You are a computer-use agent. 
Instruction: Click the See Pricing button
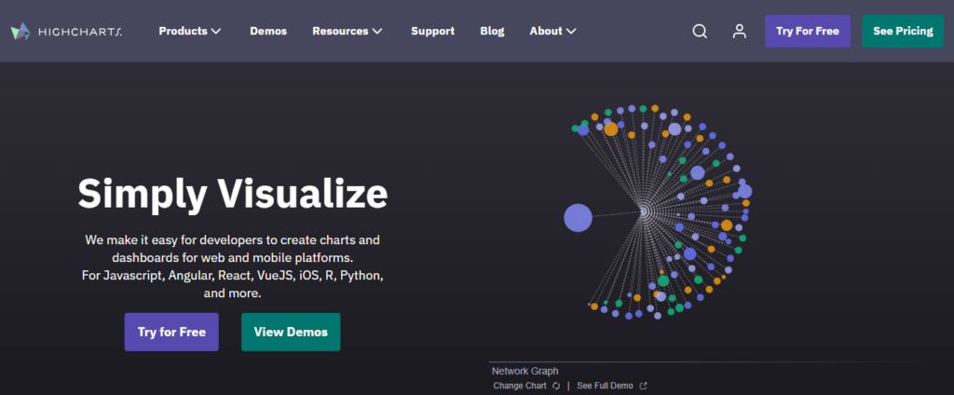(902, 31)
